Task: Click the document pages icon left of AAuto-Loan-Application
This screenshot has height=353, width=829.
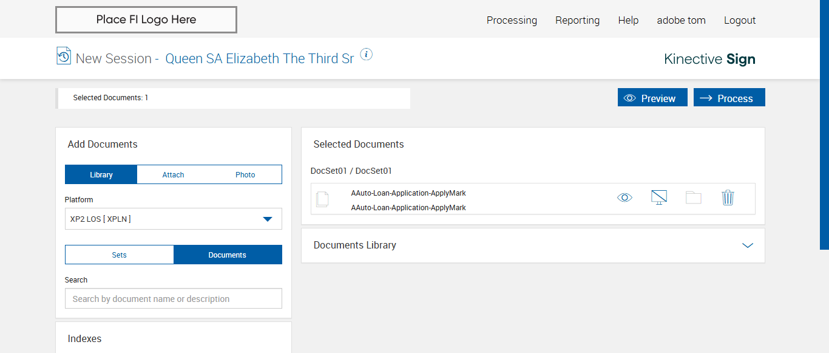Action: (x=322, y=199)
